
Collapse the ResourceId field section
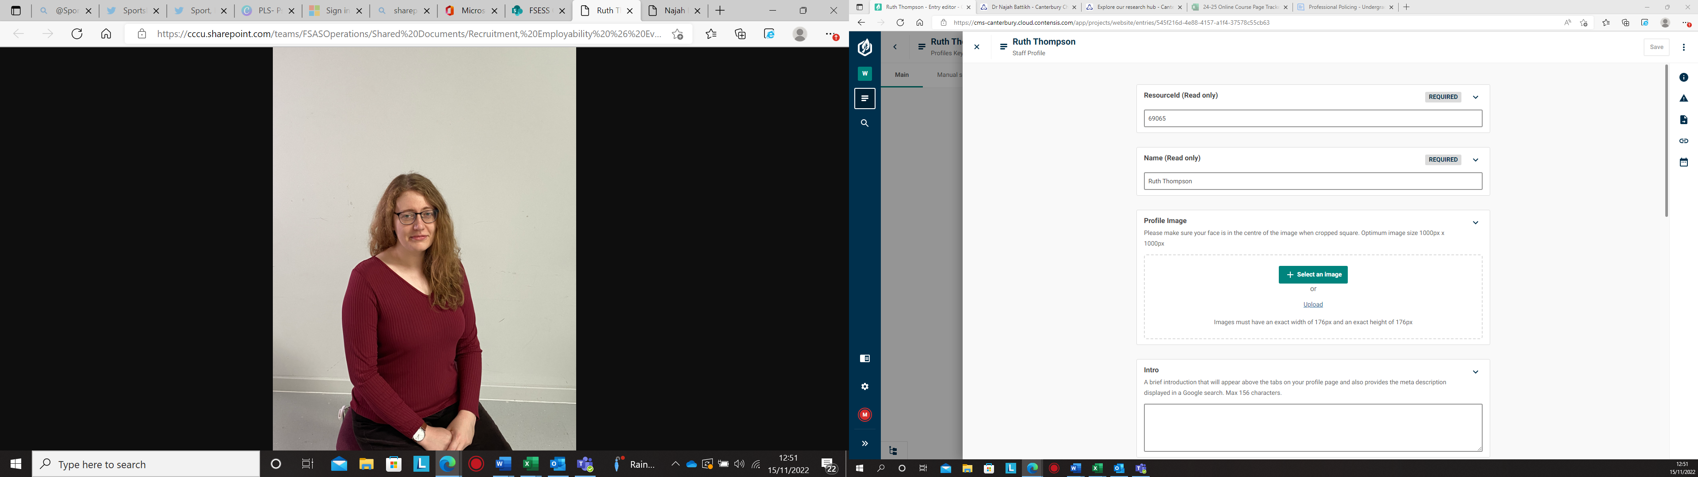(1475, 98)
